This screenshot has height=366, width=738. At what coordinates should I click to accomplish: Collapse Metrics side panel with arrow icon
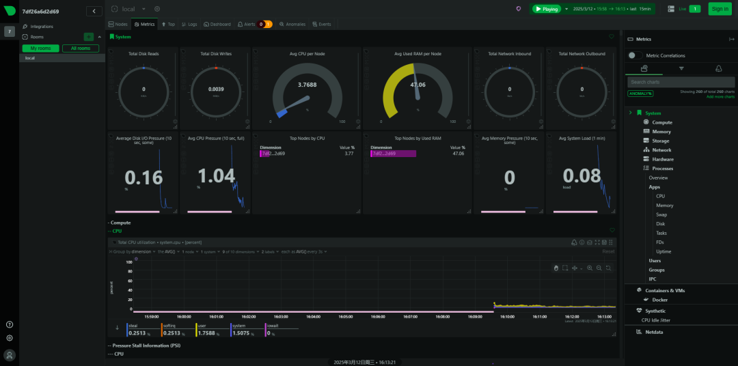click(731, 40)
